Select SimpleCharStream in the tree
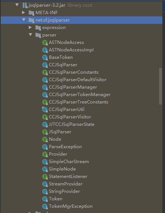 (69, 162)
